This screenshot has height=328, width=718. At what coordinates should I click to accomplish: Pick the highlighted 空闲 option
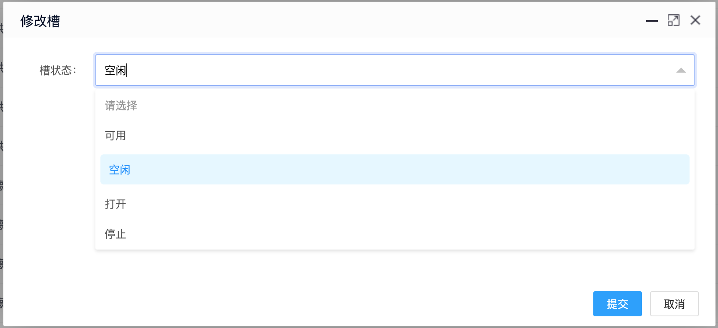click(395, 169)
